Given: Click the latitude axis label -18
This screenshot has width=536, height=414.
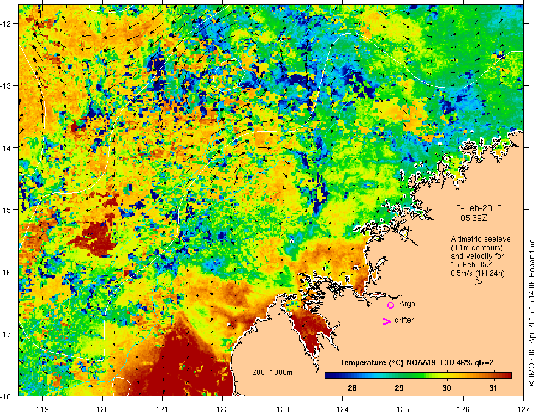Looking at the screenshot, I should point(6,396).
